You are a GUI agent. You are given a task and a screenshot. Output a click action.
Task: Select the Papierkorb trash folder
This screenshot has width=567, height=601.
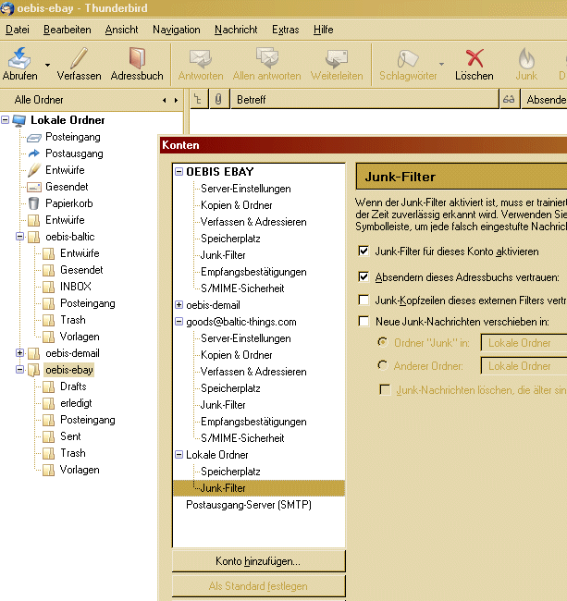69,203
